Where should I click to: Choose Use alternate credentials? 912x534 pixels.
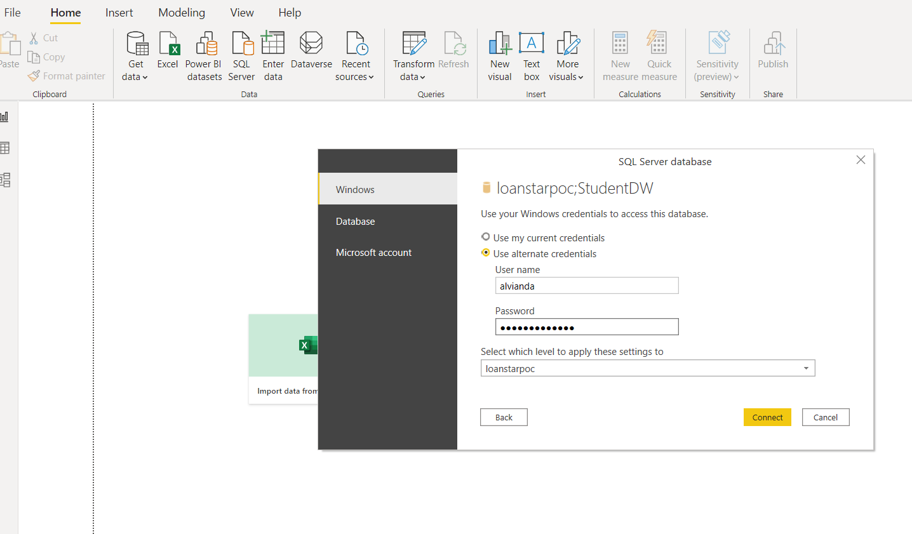click(486, 253)
